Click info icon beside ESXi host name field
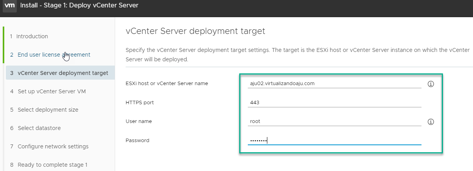Image resolution: width=473 pixels, height=171 pixels. (431, 84)
